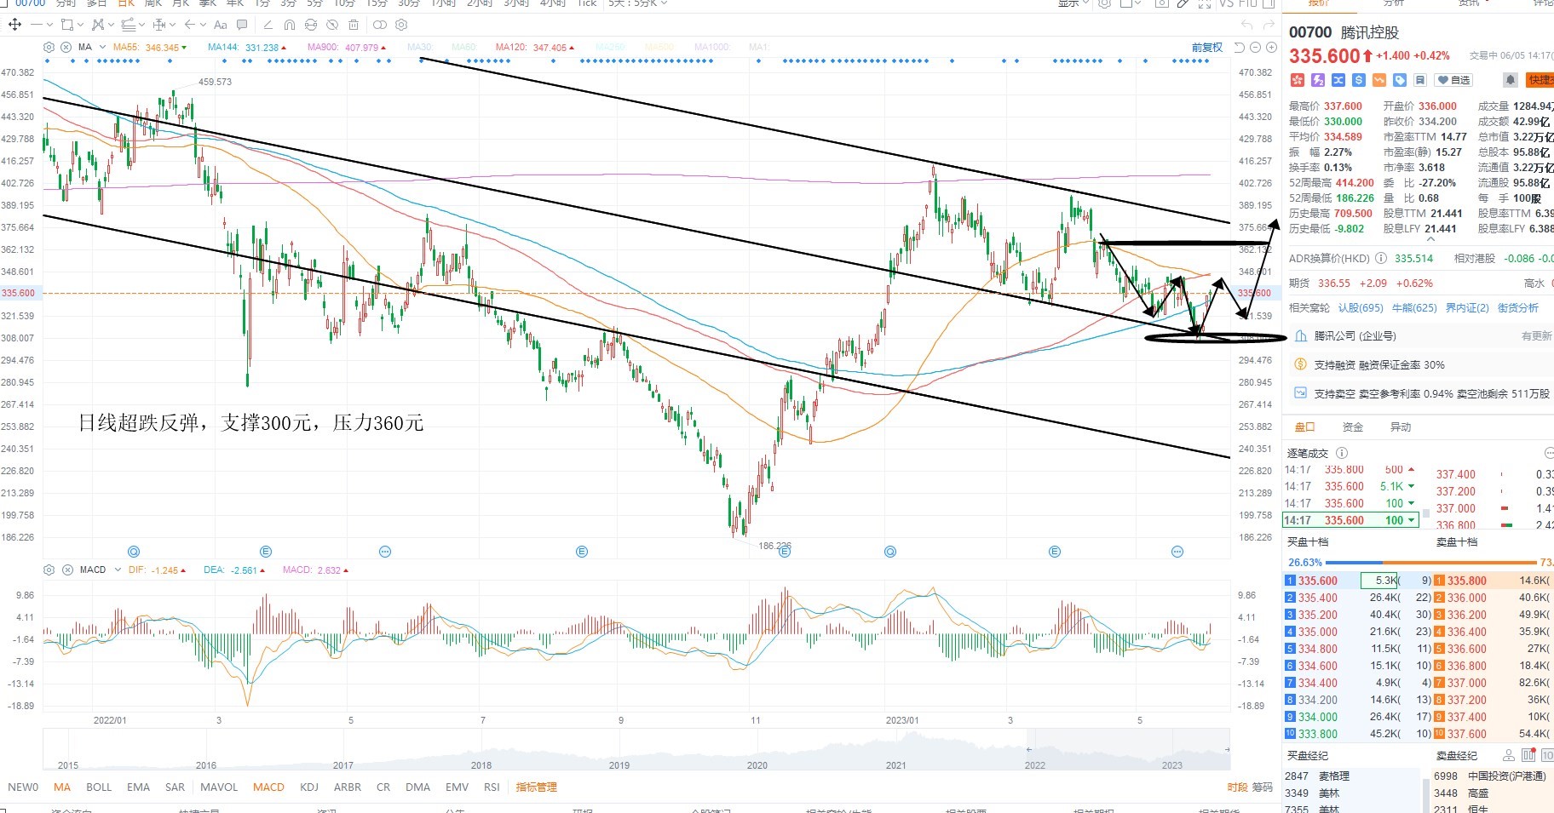Image resolution: width=1554 pixels, height=813 pixels.
Task: Remove the MA indicator from chart
Action: [66, 47]
